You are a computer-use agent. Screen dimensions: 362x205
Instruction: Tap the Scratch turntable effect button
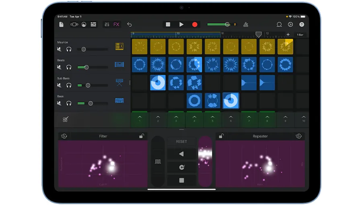(x=181, y=167)
